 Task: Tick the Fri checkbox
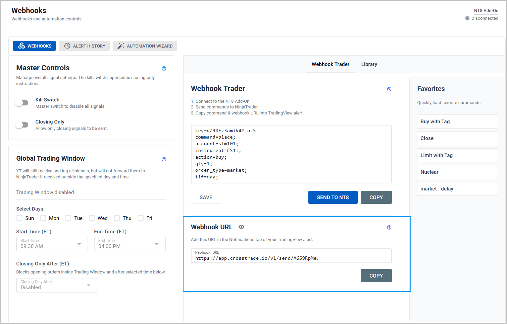click(141, 218)
